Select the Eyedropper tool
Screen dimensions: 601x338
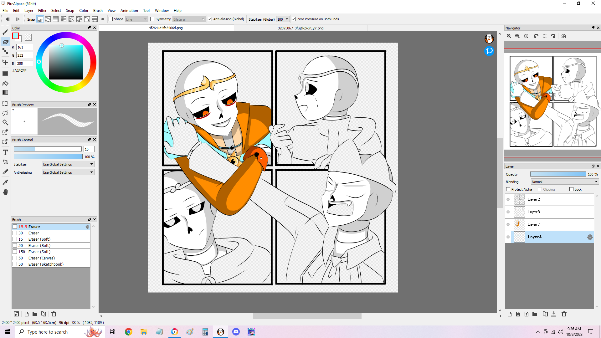[5, 182]
